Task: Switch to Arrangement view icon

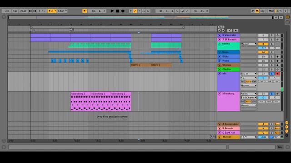Action: pos(287,17)
